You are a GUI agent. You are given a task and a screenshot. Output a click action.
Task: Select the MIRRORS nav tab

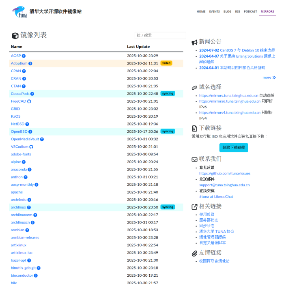point(267,12)
